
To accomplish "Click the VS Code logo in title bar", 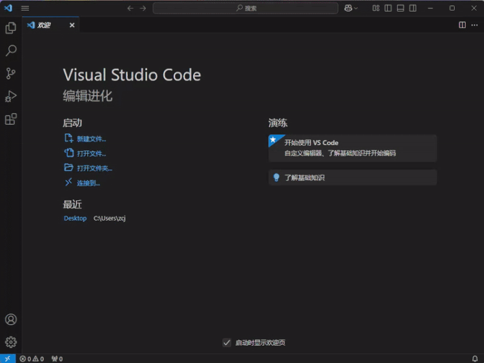I will [x=8, y=8].
